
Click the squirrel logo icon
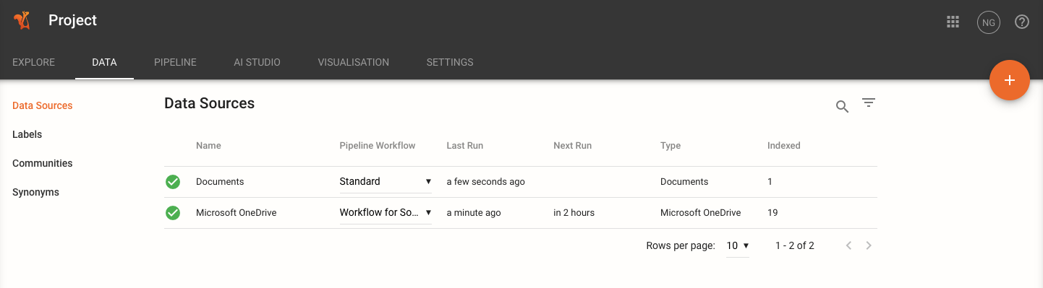pos(22,21)
